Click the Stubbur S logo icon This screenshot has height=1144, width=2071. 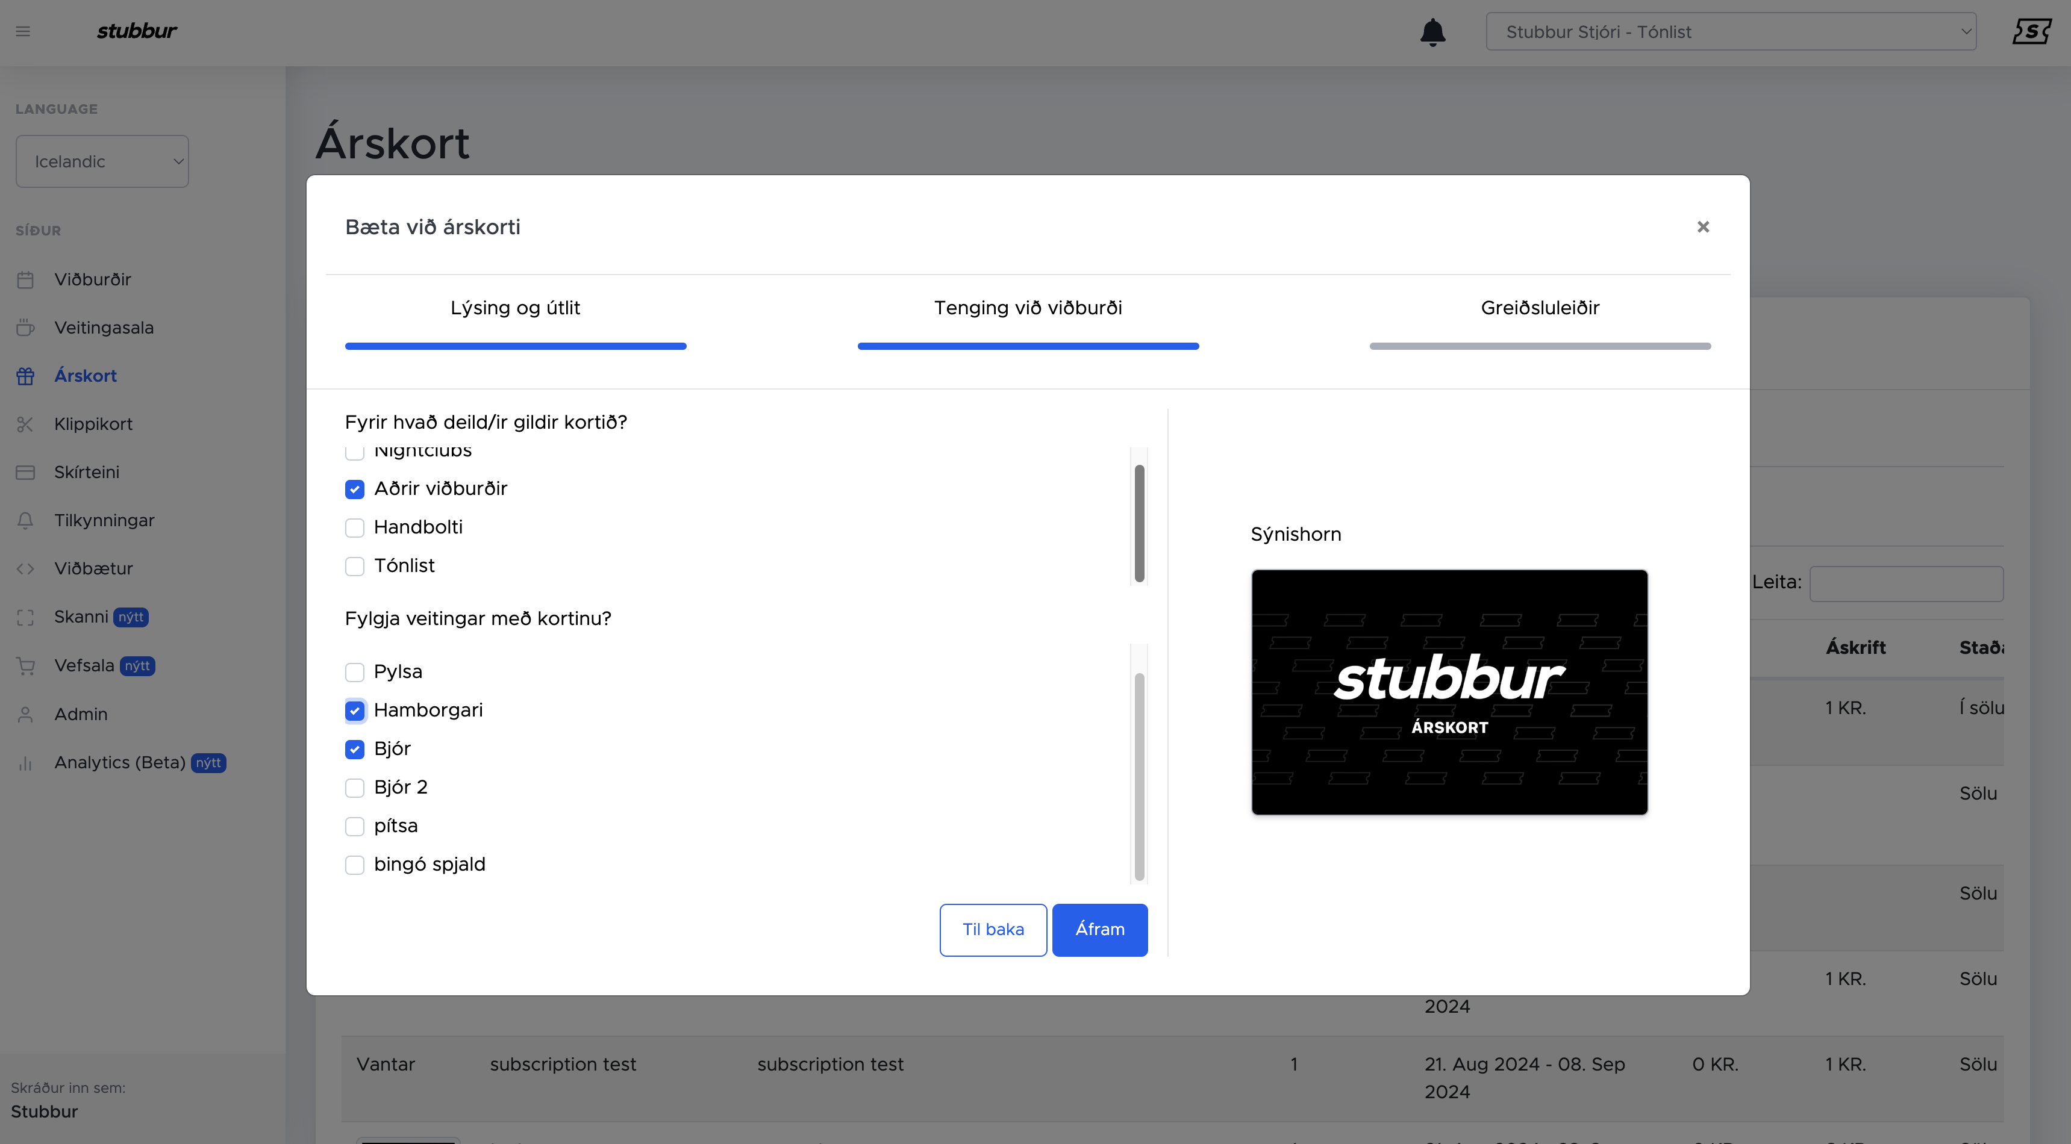(x=2032, y=31)
